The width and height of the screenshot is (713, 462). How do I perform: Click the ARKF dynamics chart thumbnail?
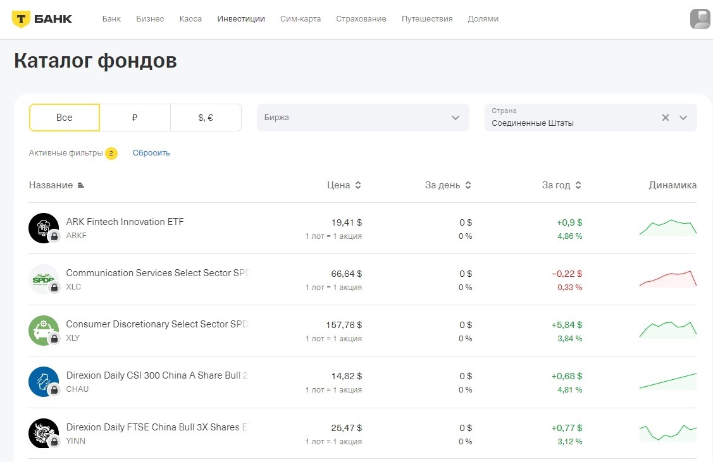point(668,228)
